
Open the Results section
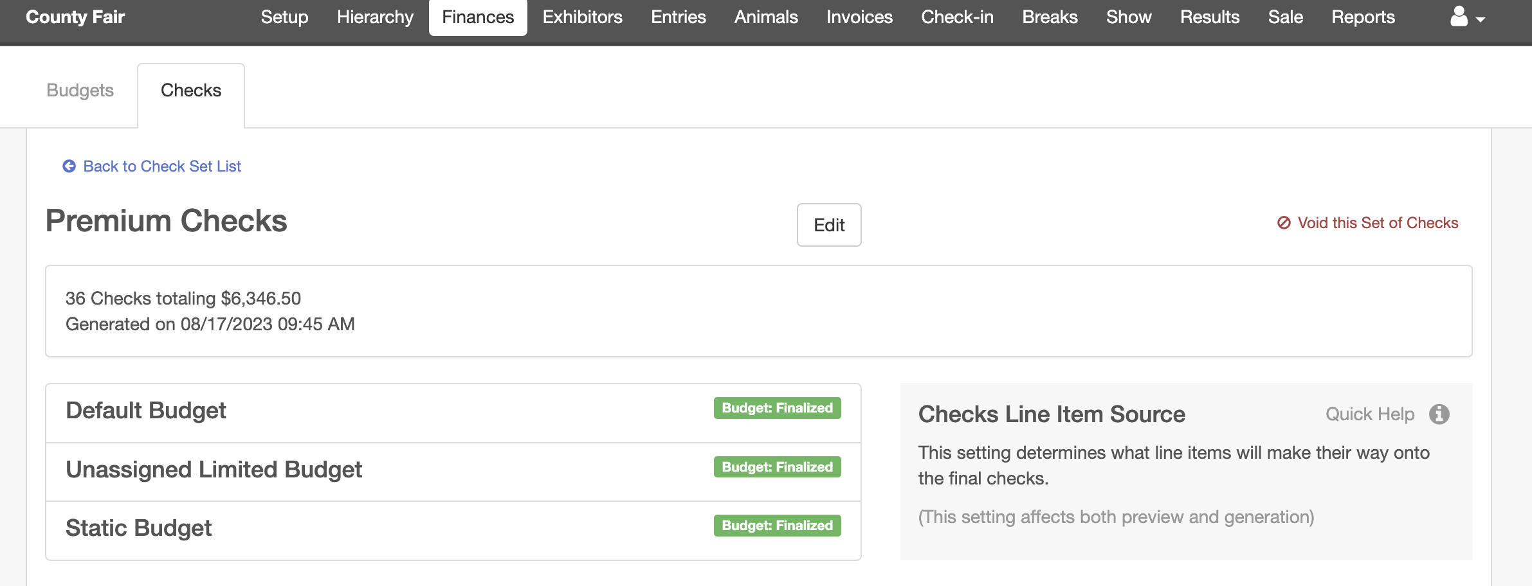point(1210,17)
